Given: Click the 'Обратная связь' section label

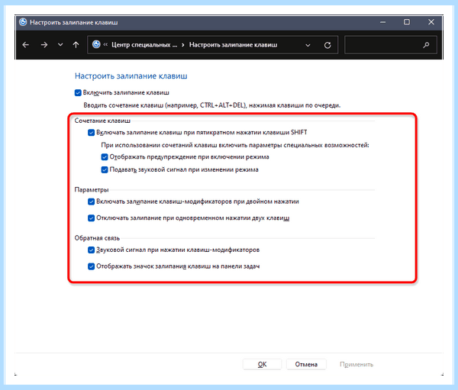Looking at the screenshot, I should click(x=97, y=238).
